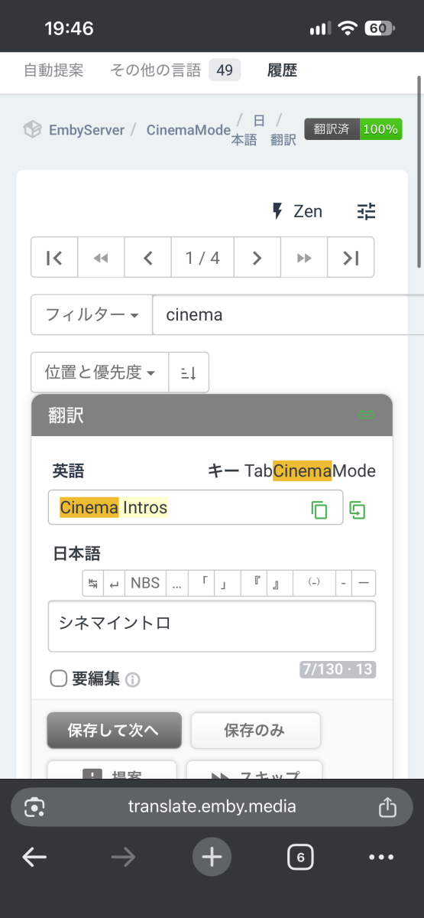Switch to the 履歴 tab
The width and height of the screenshot is (424, 918).
point(282,70)
